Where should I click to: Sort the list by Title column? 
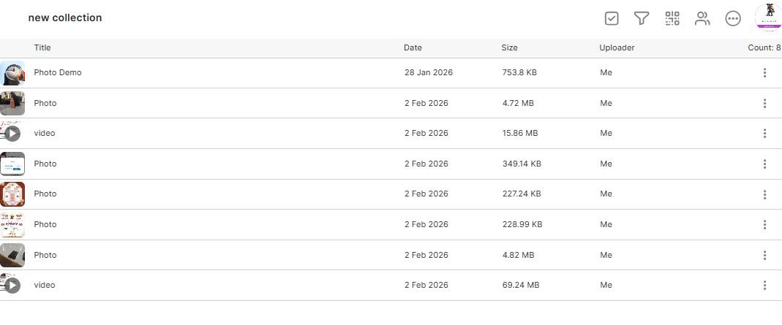(42, 47)
